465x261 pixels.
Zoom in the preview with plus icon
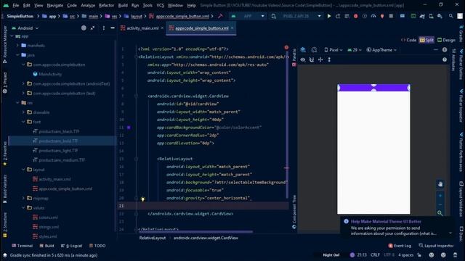tap(440, 196)
